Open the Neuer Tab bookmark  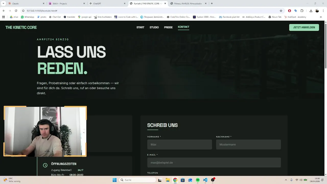(x=275, y=17)
